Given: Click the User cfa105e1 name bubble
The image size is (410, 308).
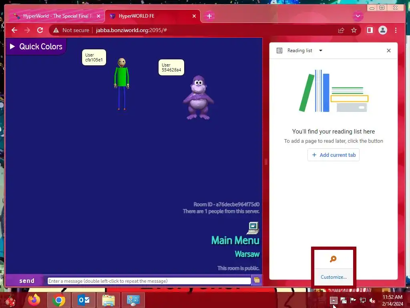Looking at the screenshot, I should 94,57.
